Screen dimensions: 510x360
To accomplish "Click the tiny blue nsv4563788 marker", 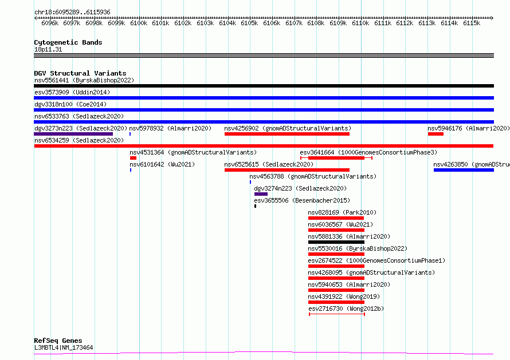I will coord(250,182).
